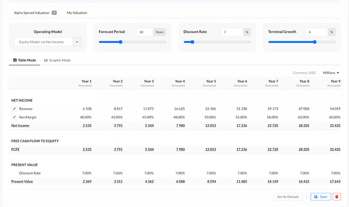Click the Save button
This screenshot has height=207, width=349.
pyautogui.click(x=321, y=197)
